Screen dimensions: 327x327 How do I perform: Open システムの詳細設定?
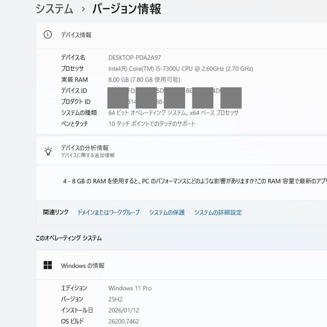pos(218,213)
